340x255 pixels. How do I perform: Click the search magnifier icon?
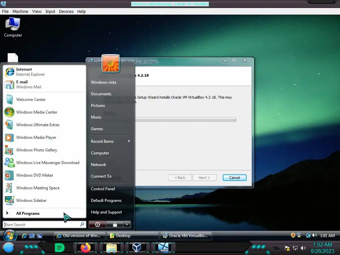point(82,224)
